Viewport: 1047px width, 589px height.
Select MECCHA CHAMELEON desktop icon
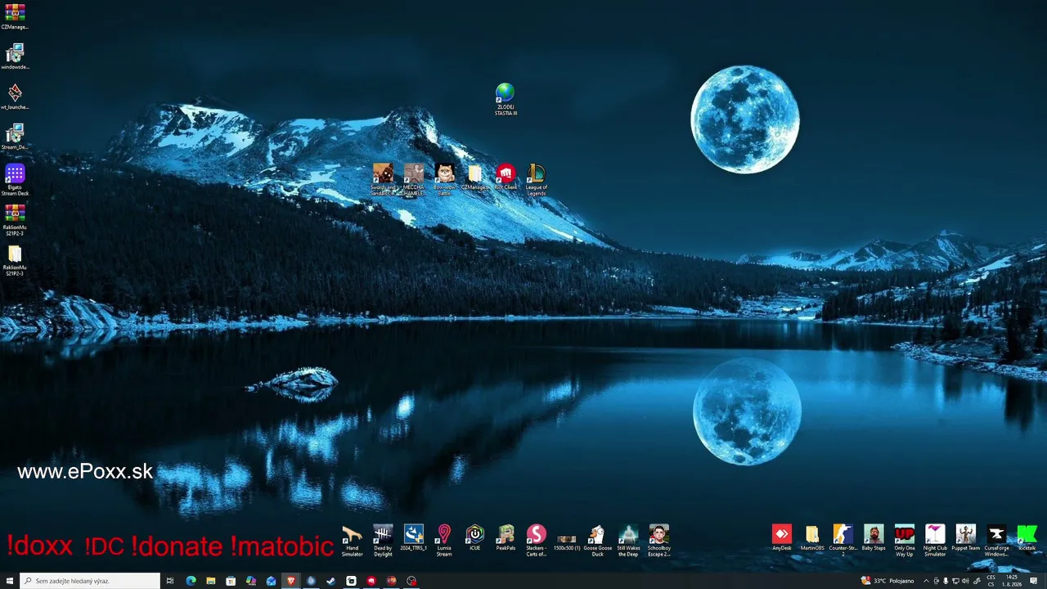click(414, 180)
